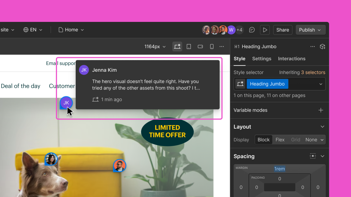Viewport: 351px width, 197px height.
Task: Select the desktop breakpoint icon
Action: 177,46
